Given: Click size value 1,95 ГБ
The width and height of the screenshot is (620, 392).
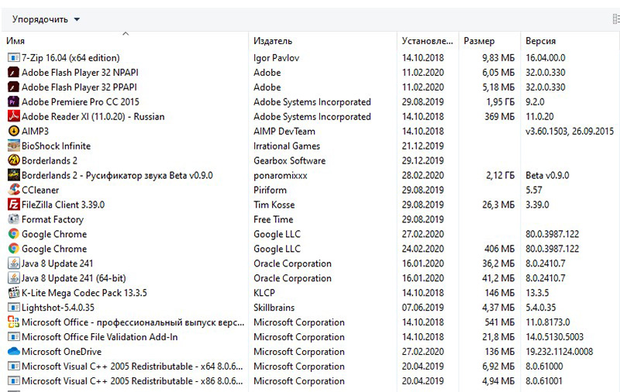Looking at the screenshot, I should coord(500,102).
